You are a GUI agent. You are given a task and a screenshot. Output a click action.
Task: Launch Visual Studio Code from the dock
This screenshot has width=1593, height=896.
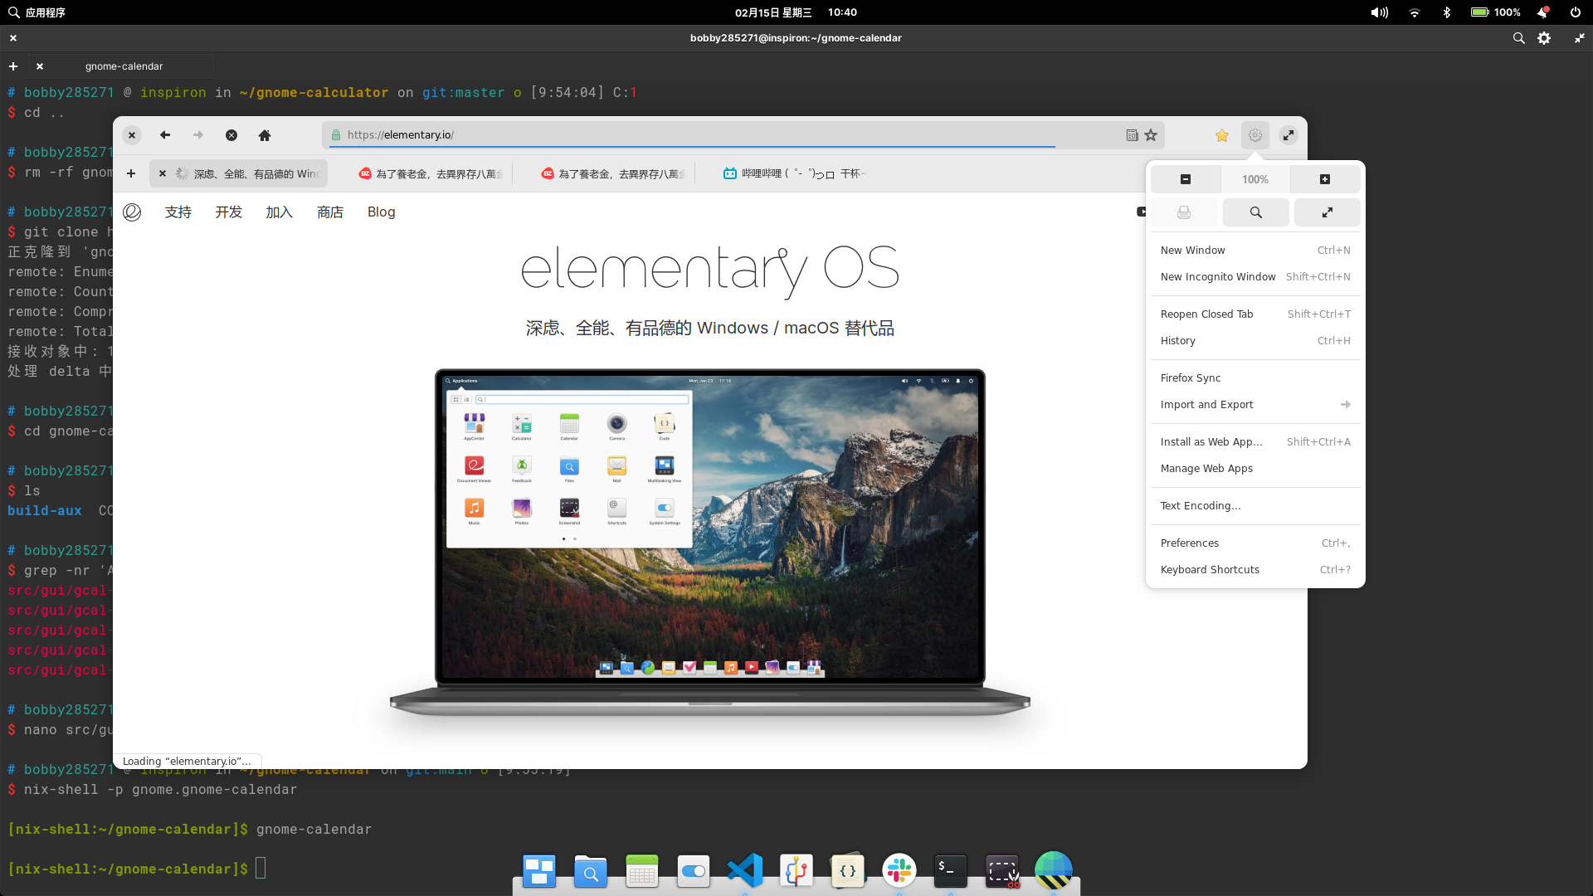[745, 869]
